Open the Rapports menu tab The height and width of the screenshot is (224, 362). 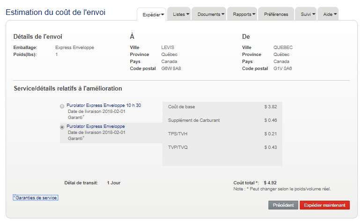click(242, 14)
